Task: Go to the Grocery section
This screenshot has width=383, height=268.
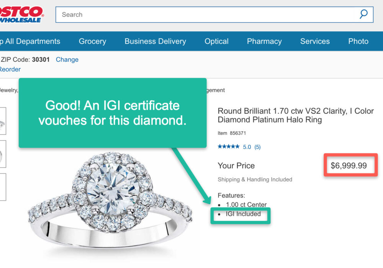Action: [92, 41]
